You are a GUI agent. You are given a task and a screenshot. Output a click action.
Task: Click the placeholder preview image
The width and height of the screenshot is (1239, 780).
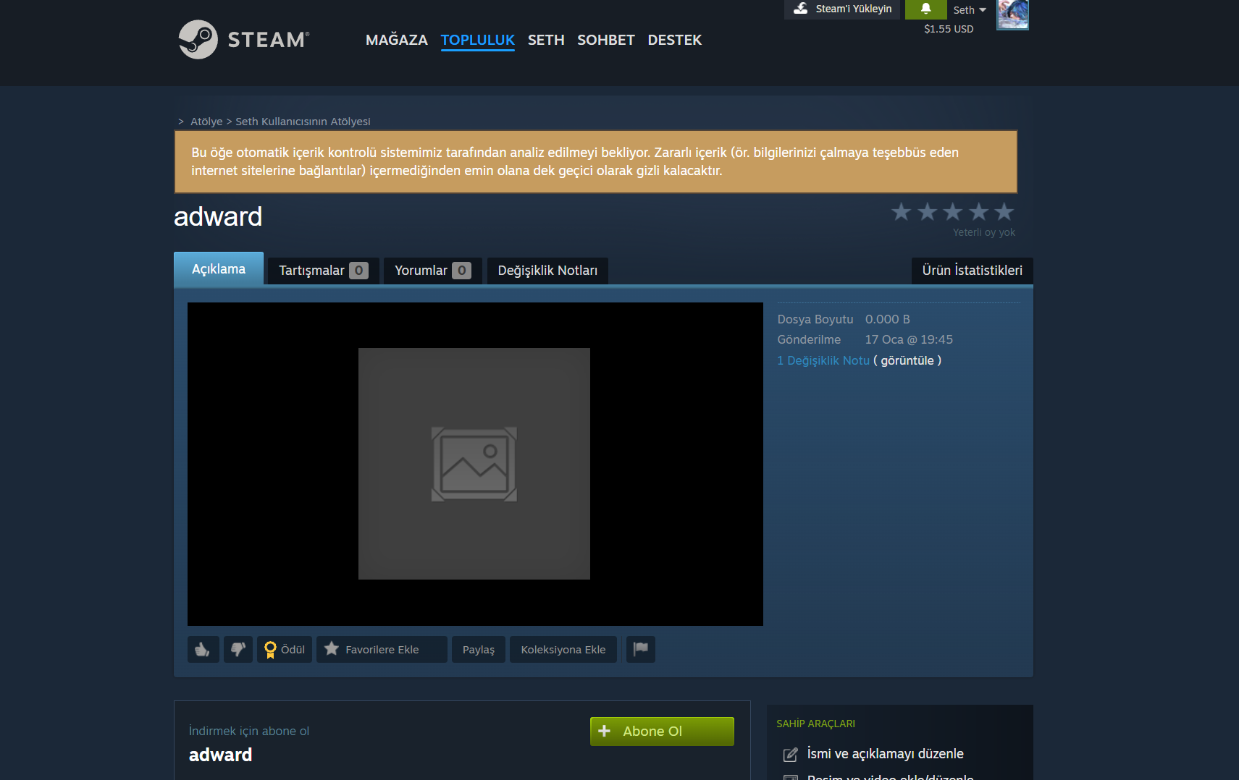click(474, 464)
